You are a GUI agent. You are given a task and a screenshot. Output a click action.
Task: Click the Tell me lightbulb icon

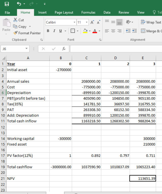[x=154, y=12]
